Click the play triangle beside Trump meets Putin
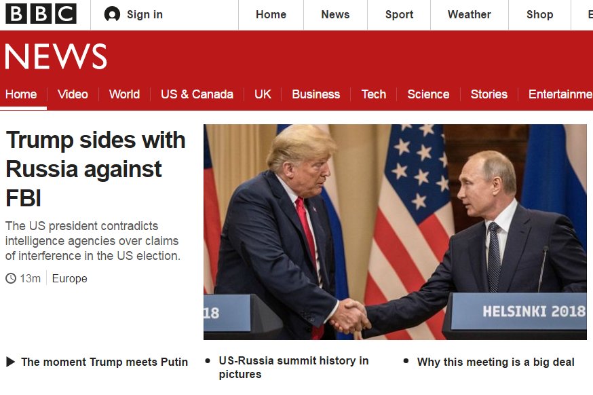Viewport: 593px width, 395px height. tap(11, 362)
